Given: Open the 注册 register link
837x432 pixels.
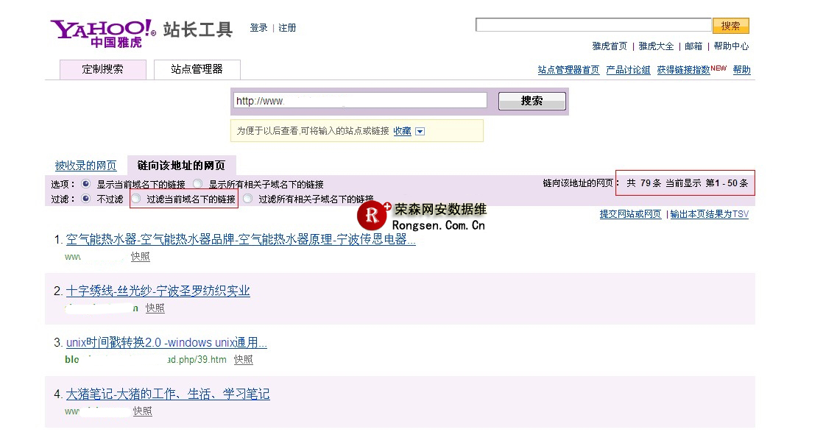Looking at the screenshot, I should pos(287,28).
